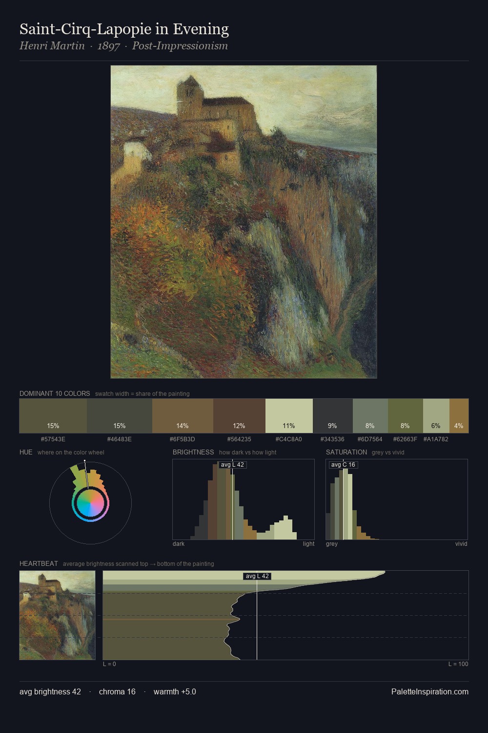Click the 15% swatch labeled #46483E
The width and height of the screenshot is (488, 733).
(x=120, y=416)
